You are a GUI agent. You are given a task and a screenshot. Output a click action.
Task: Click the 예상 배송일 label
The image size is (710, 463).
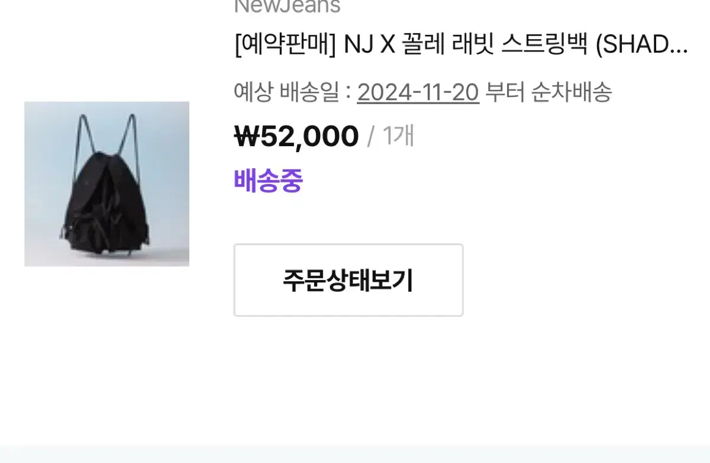point(287,92)
